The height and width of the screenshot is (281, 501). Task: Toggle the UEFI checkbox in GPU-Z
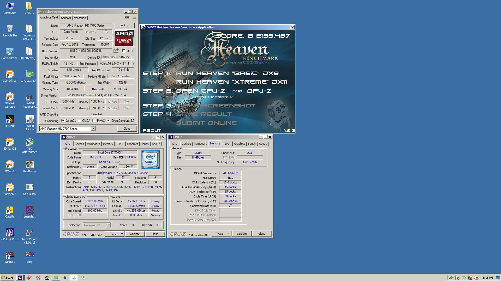tap(124, 51)
